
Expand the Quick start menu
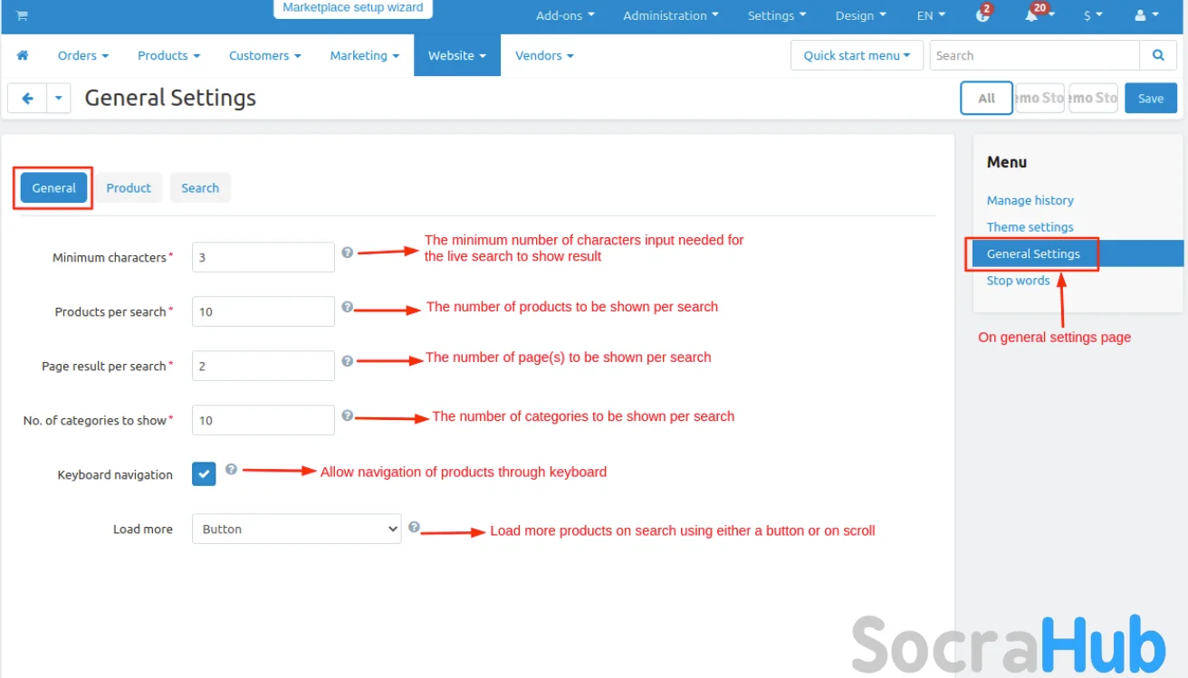pyautogui.click(x=856, y=55)
